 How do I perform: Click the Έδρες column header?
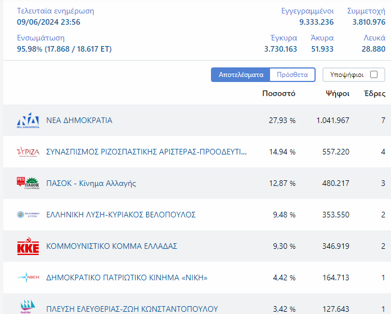[375, 93]
